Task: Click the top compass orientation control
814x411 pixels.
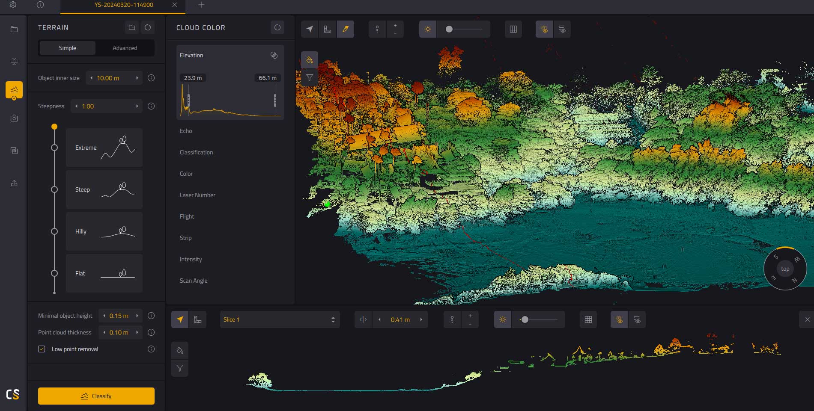Action: 785,269
